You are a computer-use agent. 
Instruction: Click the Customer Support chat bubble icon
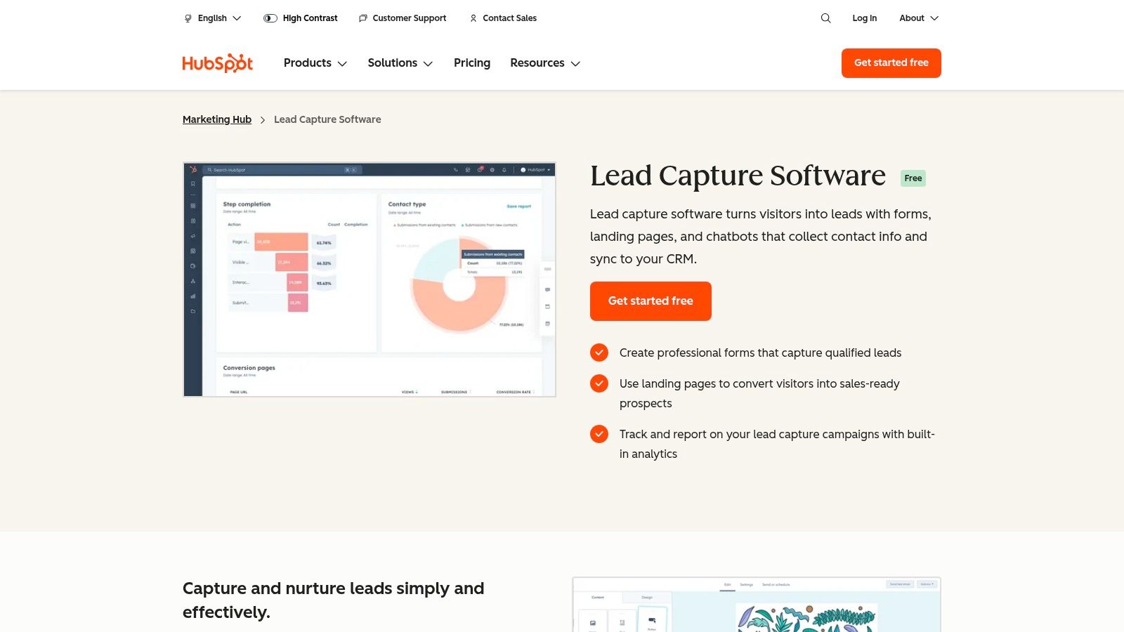[x=362, y=18]
